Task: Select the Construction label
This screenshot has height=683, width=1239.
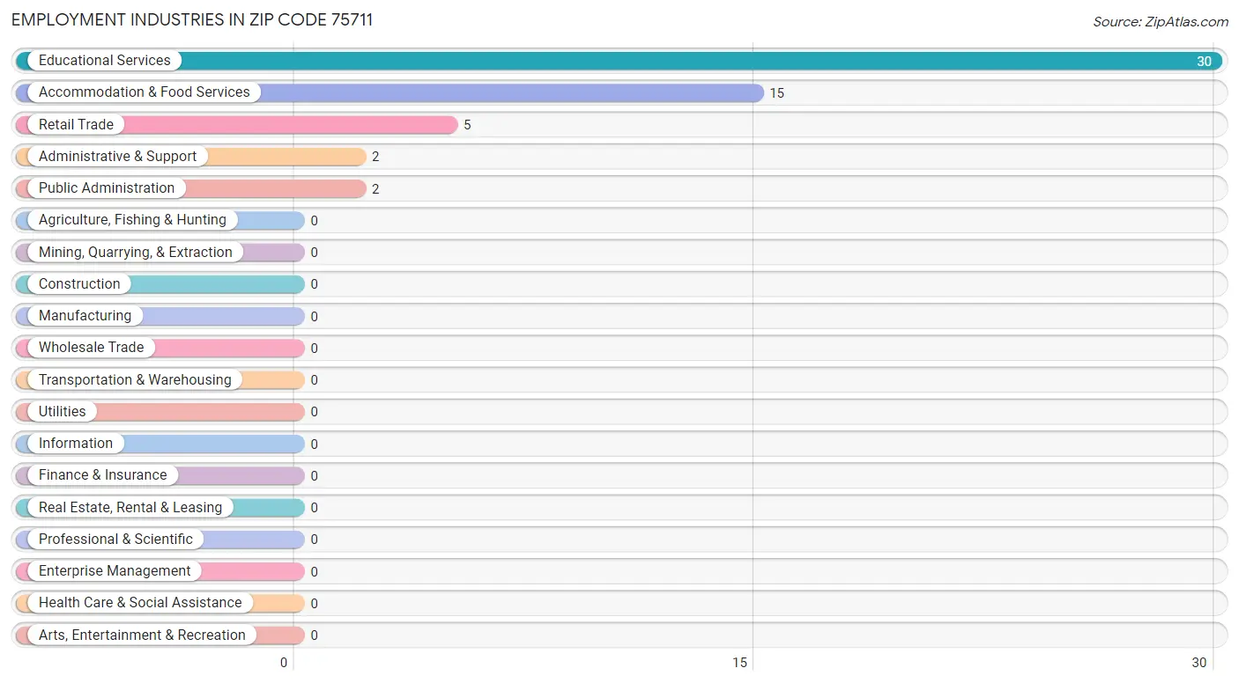Action: coord(79,283)
